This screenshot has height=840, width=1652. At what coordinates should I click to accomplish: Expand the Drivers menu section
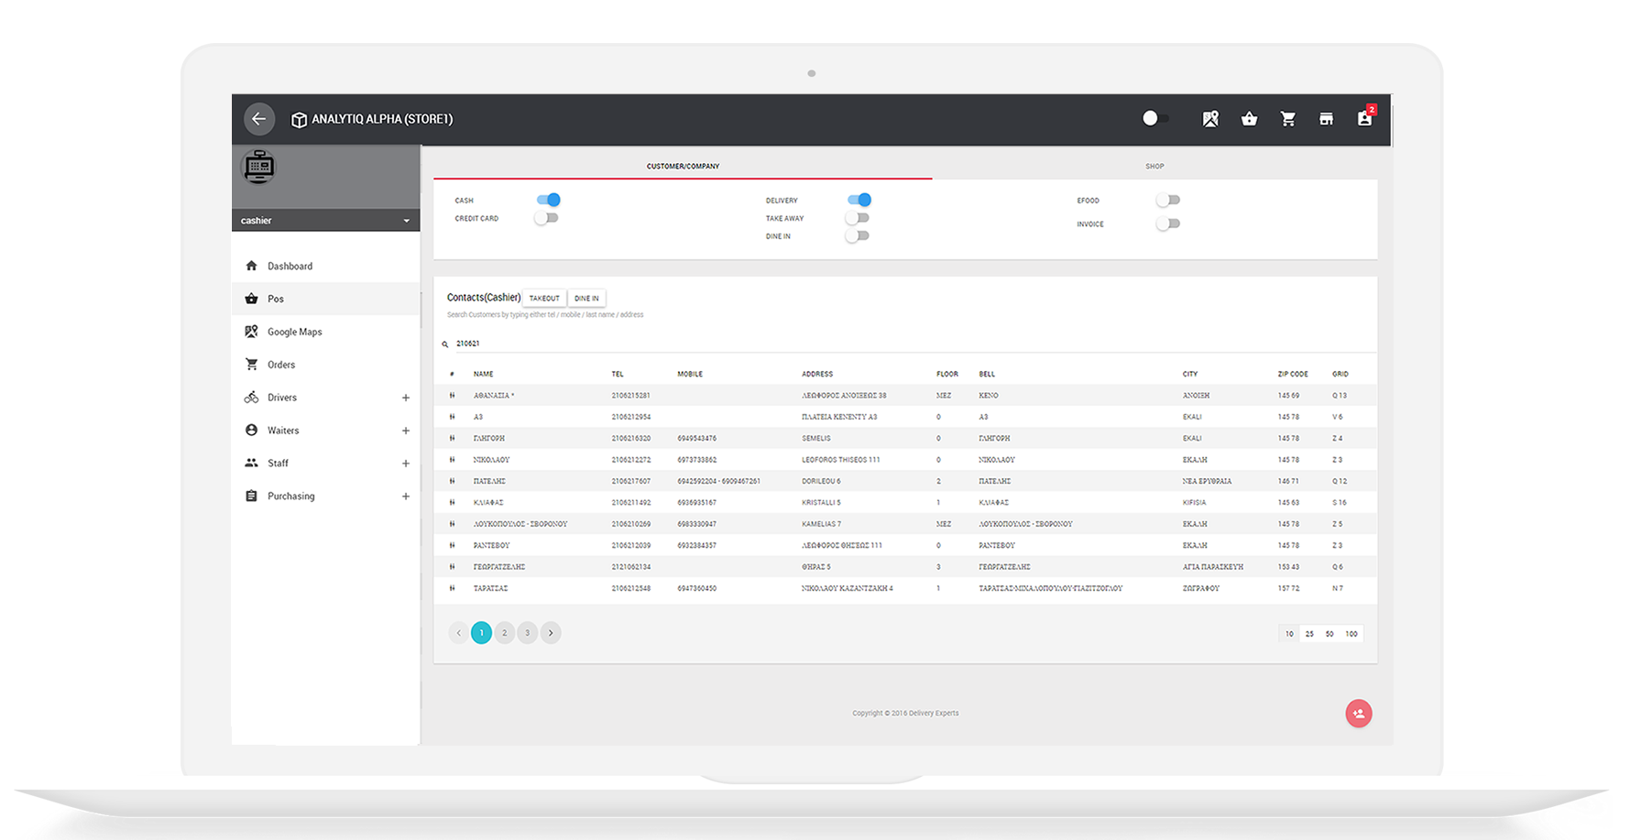[x=405, y=398]
